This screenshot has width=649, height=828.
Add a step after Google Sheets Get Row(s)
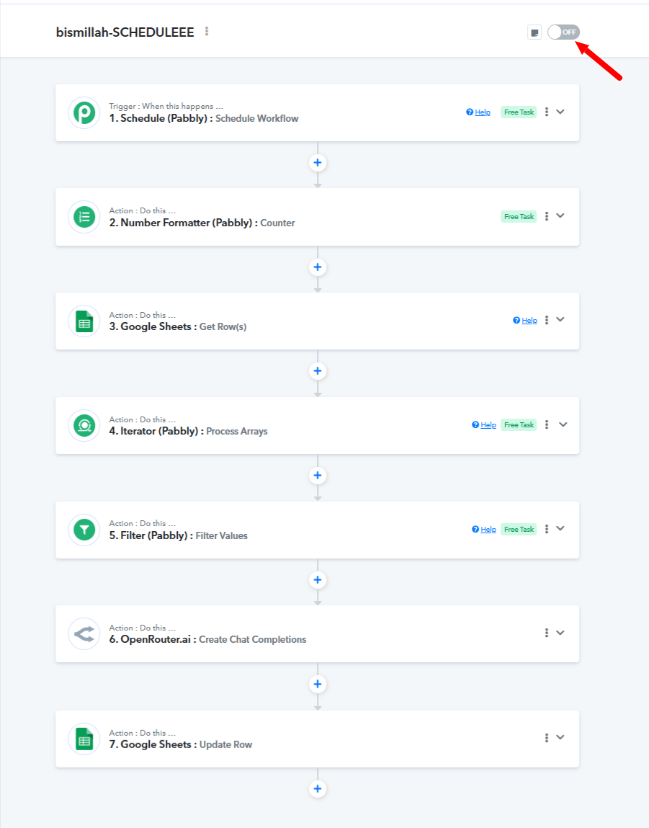pos(318,371)
